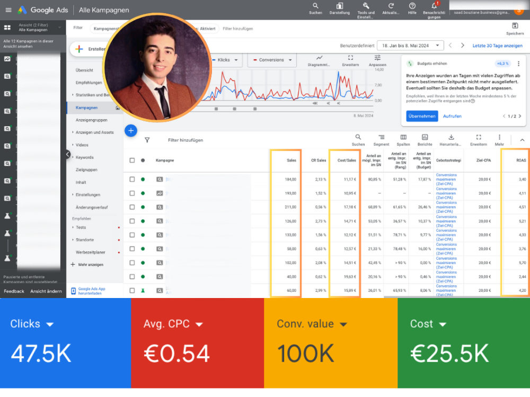Check the campaign row with 102,00 sales
The height and width of the screenshot is (397, 530).
click(x=132, y=263)
